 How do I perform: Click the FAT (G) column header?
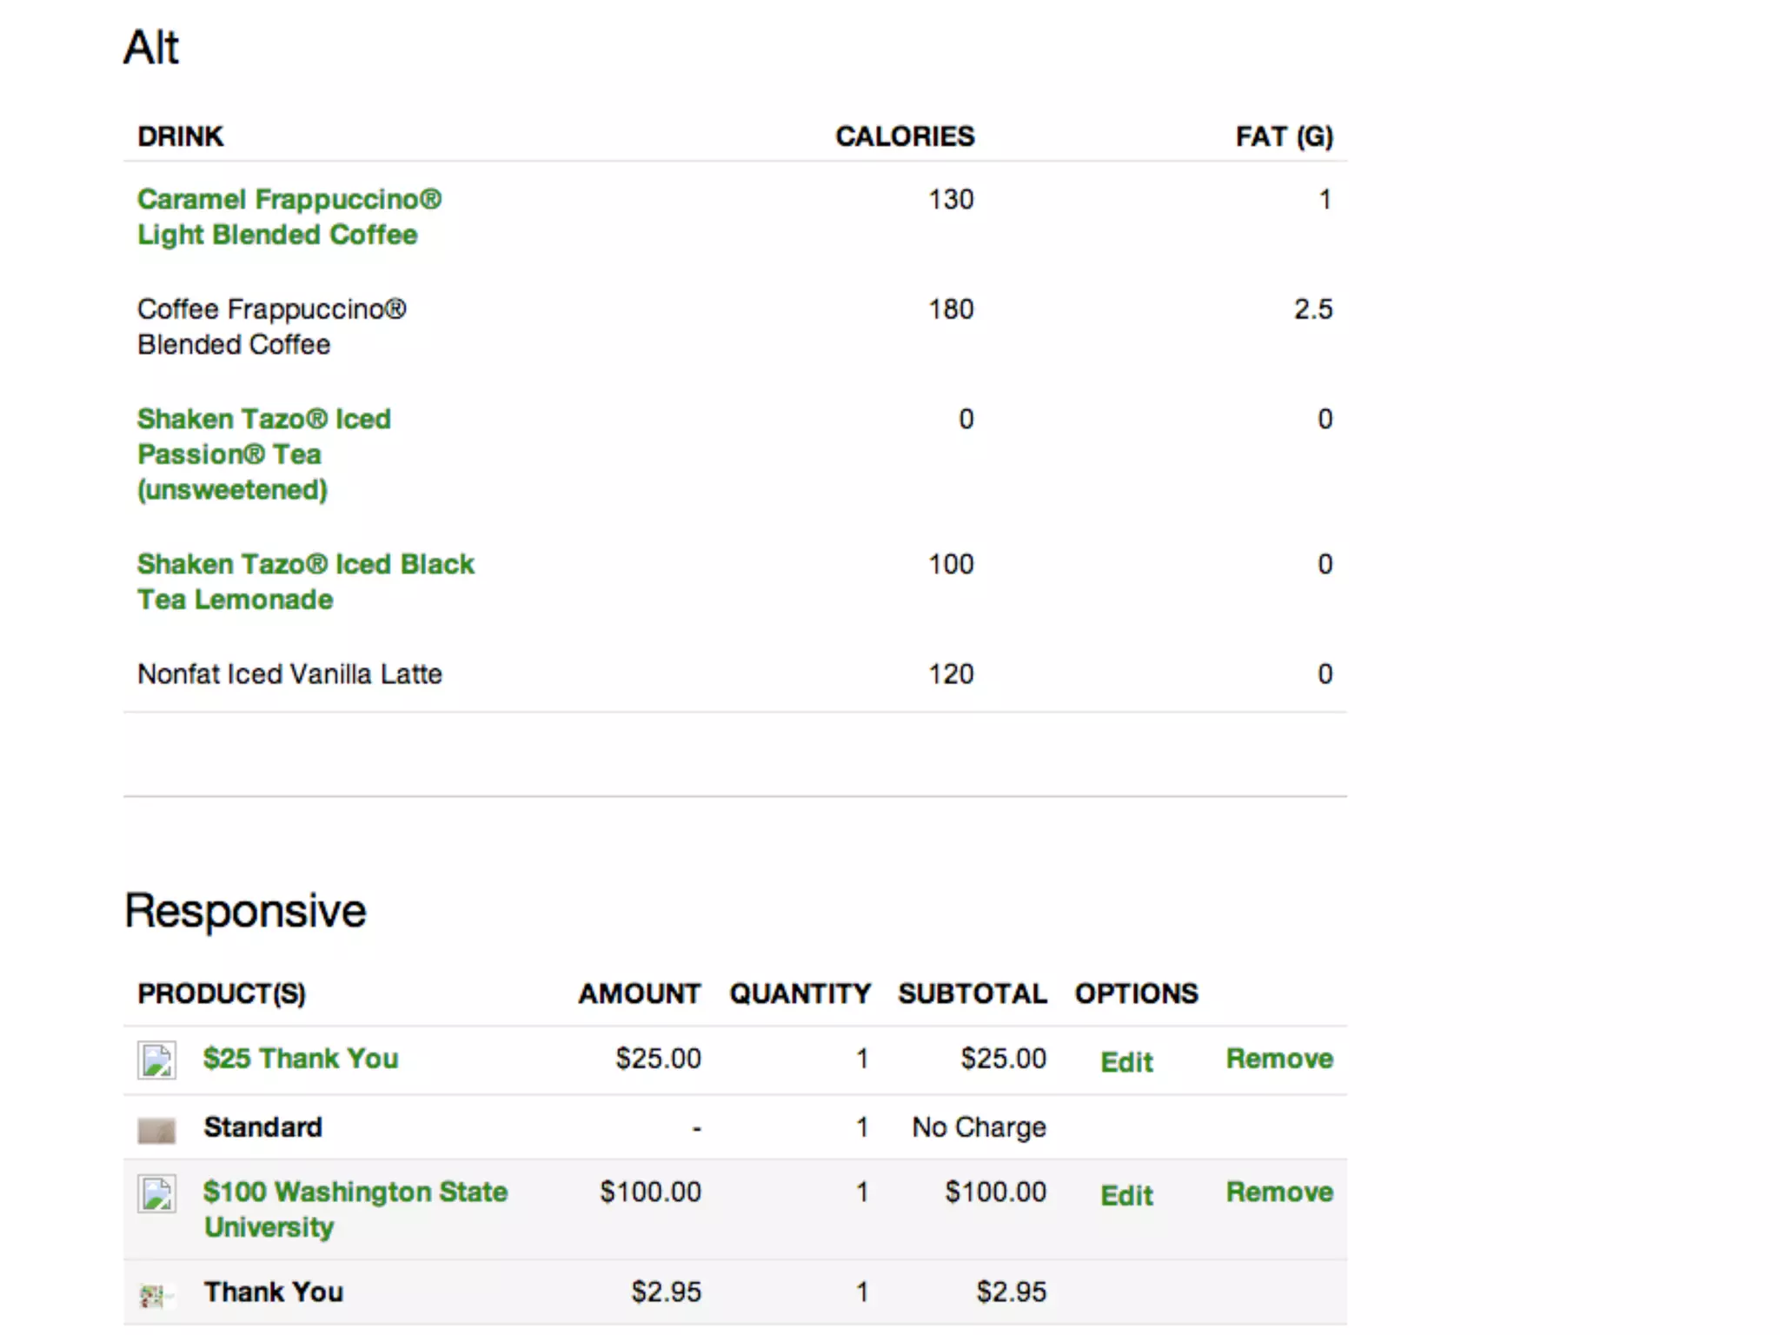click(x=1284, y=136)
